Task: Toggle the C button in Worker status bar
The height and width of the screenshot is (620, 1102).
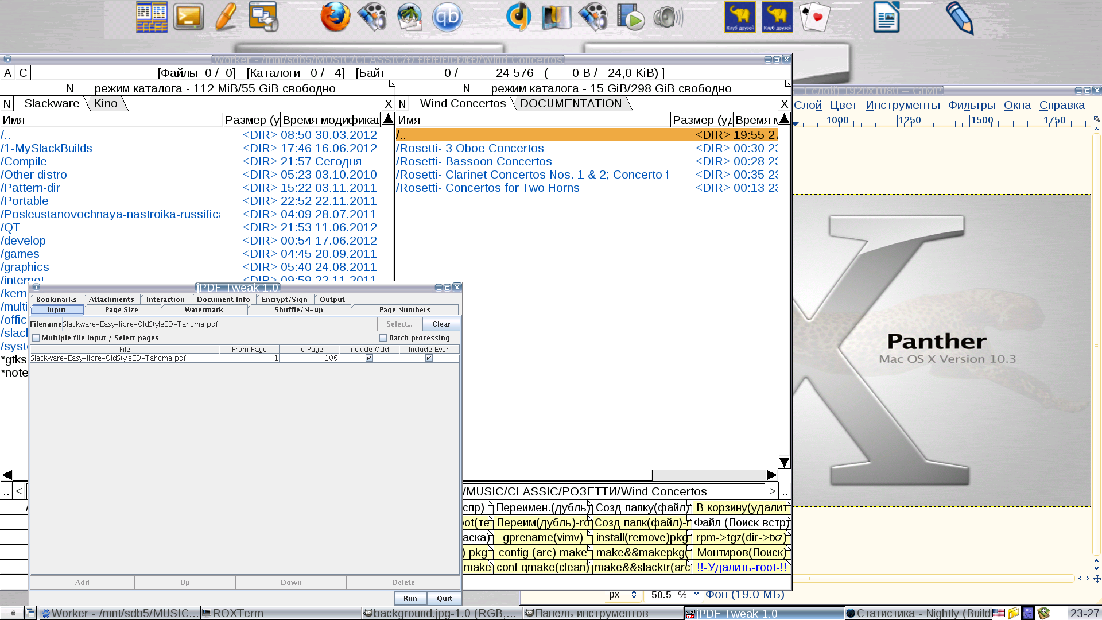Action: coord(23,73)
